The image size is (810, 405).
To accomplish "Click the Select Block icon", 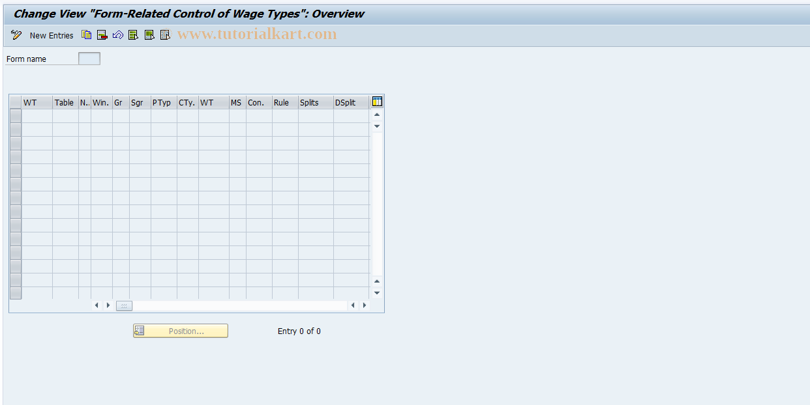I will coord(149,35).
